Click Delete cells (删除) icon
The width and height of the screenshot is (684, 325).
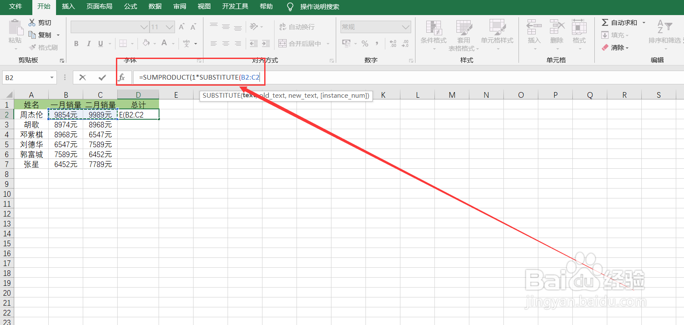[557, 27]
